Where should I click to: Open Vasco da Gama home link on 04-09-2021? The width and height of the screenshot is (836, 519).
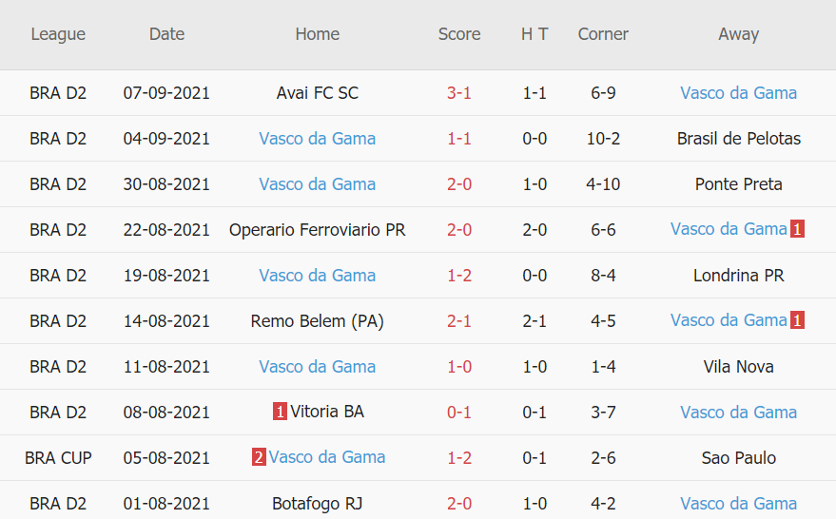[317, 139]
